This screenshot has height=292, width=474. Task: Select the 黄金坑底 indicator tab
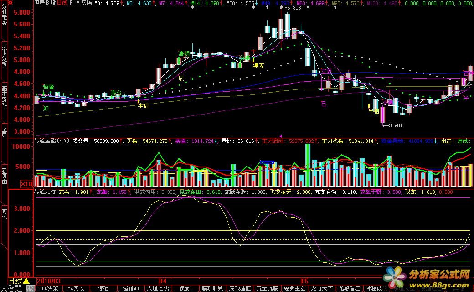(267, 288)
